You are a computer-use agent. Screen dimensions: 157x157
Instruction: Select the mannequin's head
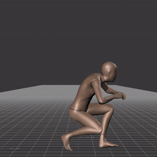click(x=109, y=72)
